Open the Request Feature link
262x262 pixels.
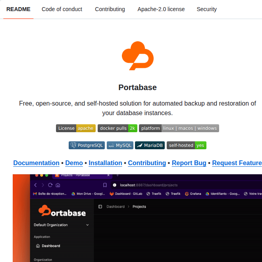[237, 163]
